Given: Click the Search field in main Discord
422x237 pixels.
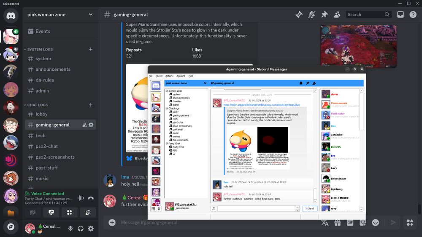Looking at the screenshot, I should pyautogui.click(x=368, y=14).
